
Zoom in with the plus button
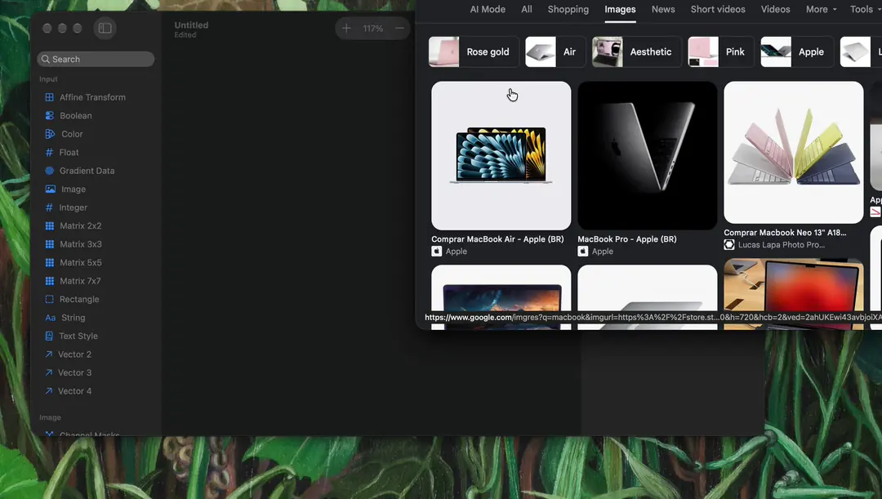(346, 28)
